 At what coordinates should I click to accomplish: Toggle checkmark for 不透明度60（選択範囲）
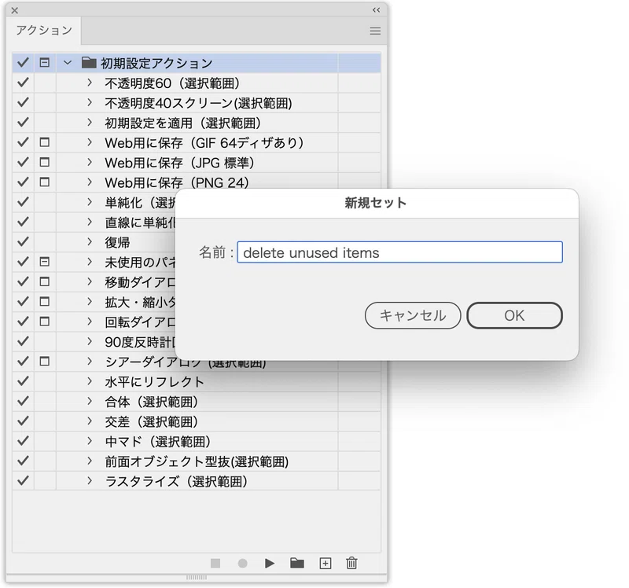(23, 83)
